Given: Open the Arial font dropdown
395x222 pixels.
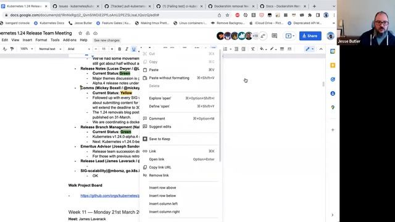Looking at the screenshot, I should 78,49.
